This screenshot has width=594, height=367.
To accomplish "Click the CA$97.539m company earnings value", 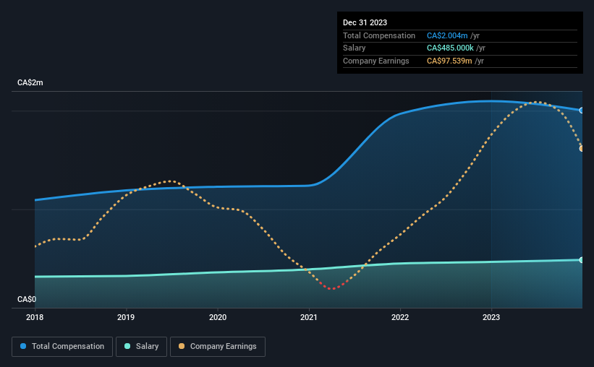I will click(x=449, y=61).
